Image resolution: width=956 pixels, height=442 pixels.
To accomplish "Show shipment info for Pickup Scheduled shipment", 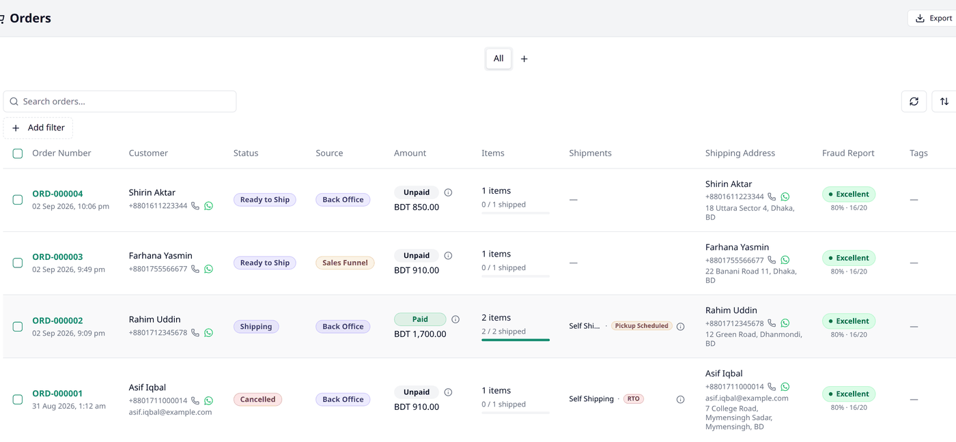I will click(680, 327).
